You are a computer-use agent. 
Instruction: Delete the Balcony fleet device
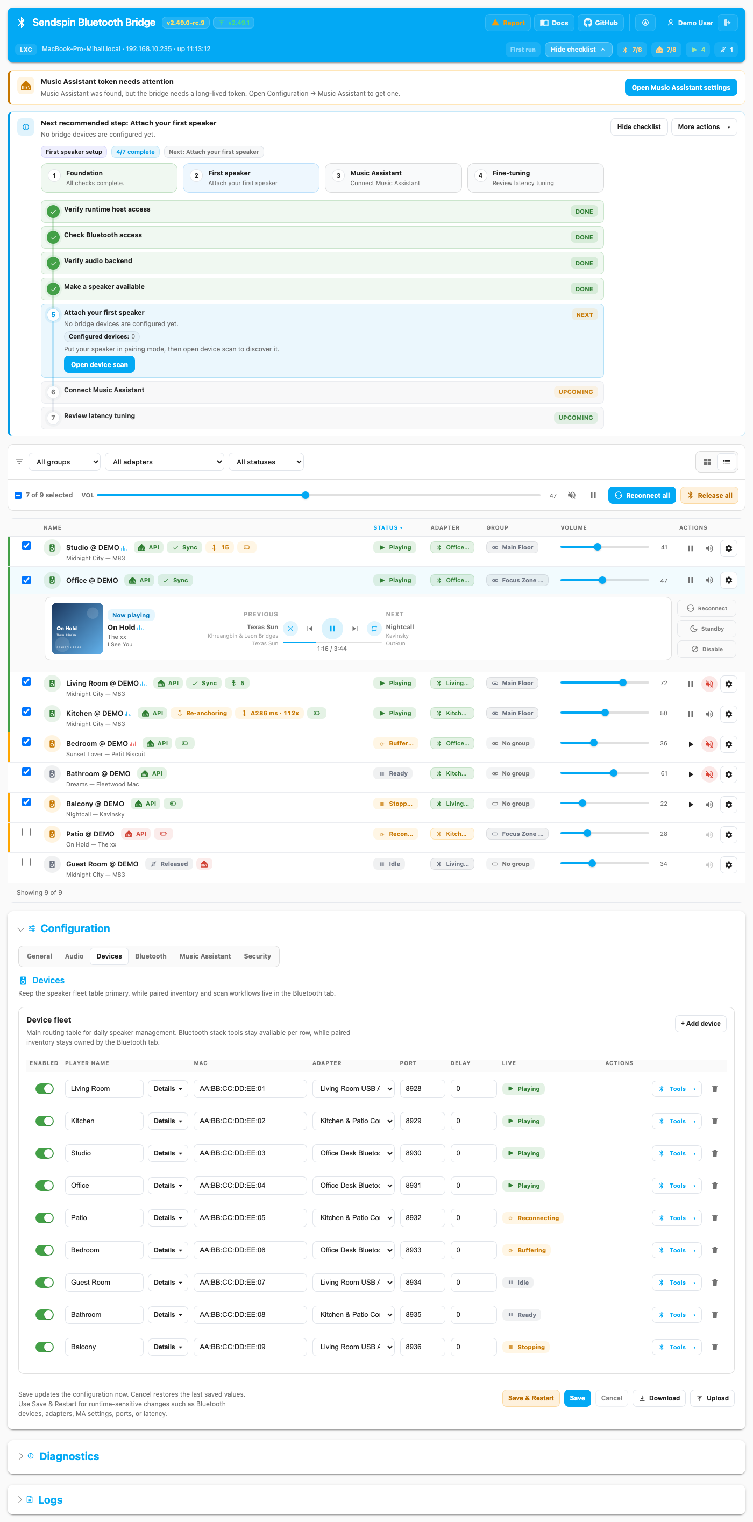(x=714, y=1347)
